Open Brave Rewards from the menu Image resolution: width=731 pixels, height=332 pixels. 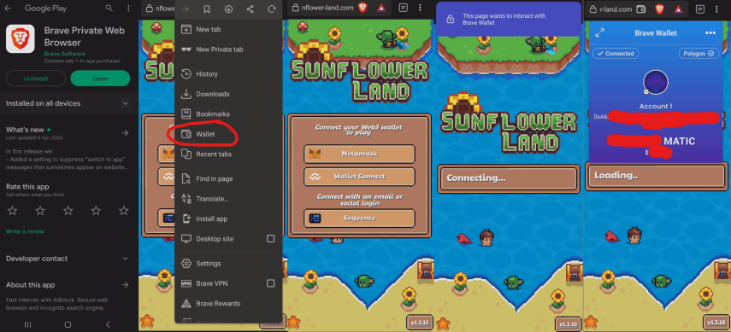click(228, 304)
